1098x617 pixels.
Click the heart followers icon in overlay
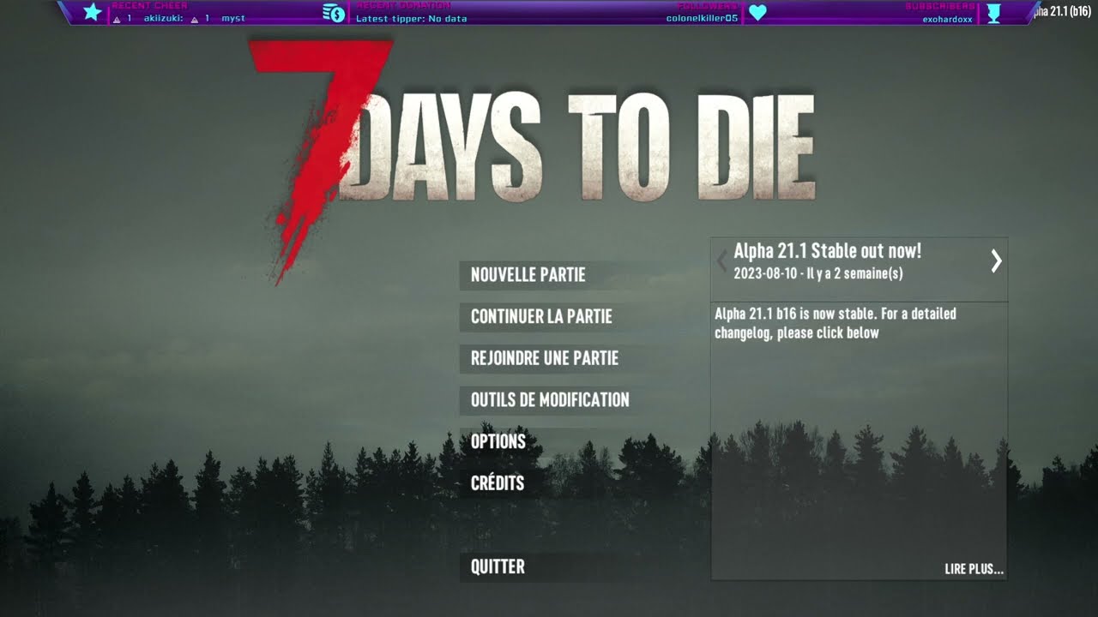[x=757, y=13]
